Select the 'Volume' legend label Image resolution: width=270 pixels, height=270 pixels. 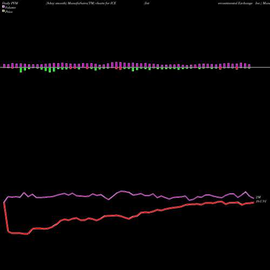pos(10,8)
